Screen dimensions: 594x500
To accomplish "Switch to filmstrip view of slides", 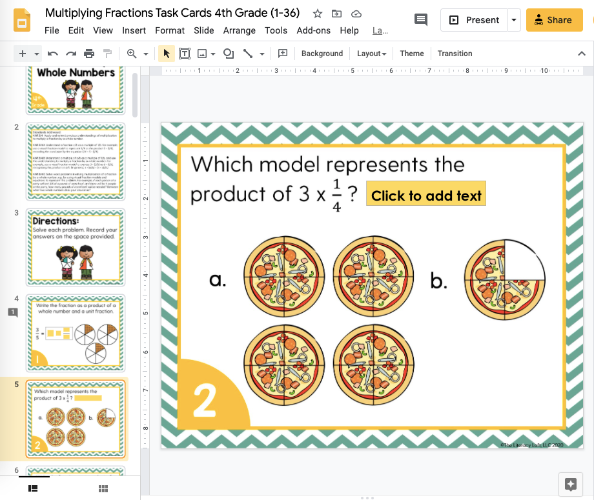I will (x=34, y=488).
